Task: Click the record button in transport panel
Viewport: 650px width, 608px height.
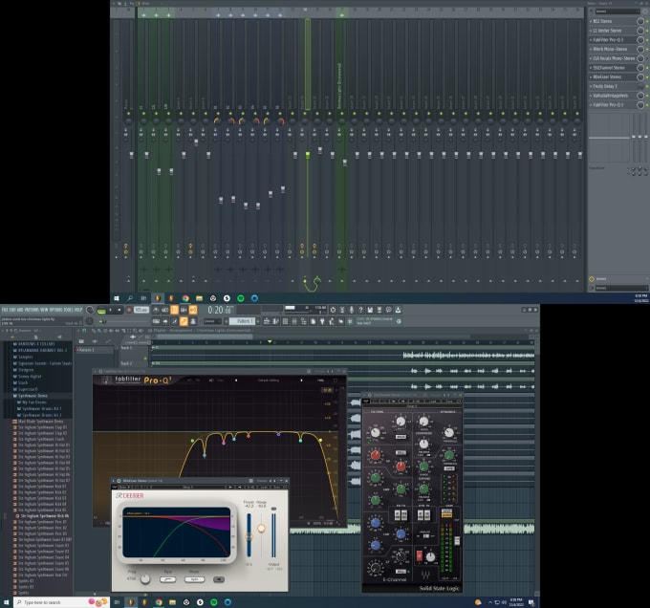Action: [x=129, y=310]
